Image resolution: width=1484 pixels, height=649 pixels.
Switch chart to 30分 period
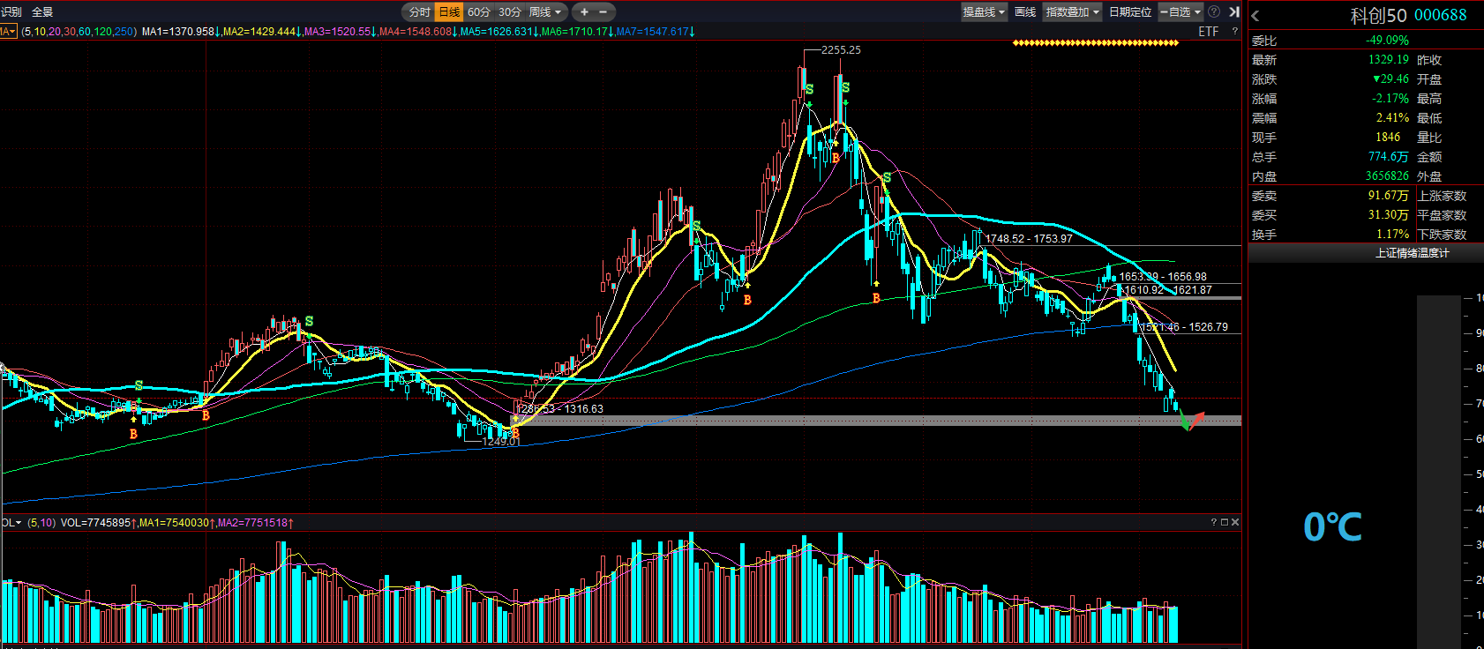509,12
